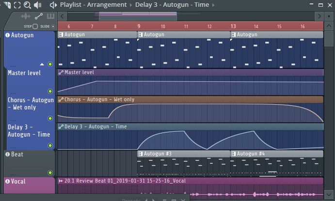Open the Autogun clip menu icon at bar 9

[x=141, y=34]
